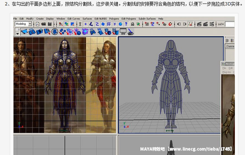245x155 pixels.
Task: Click the New Scene icon
Action: click(x=38, y=24)
